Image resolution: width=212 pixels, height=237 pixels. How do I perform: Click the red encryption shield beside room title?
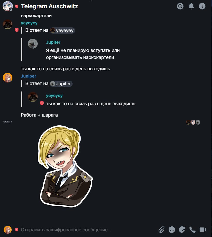(17, 6)
